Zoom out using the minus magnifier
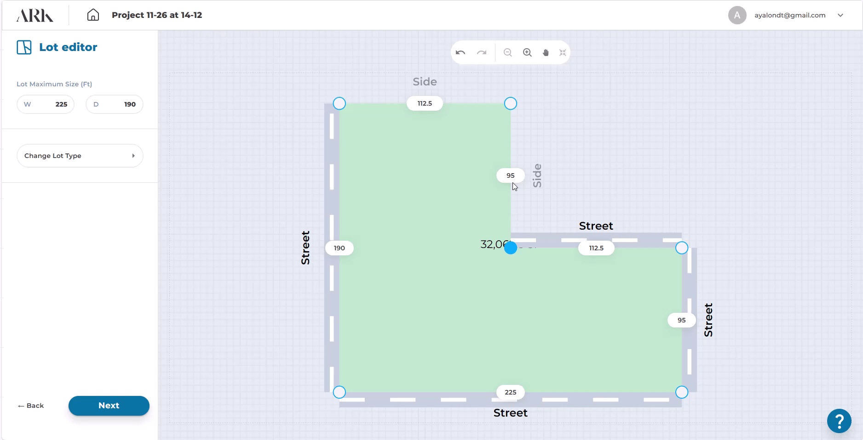 point(507,52)
